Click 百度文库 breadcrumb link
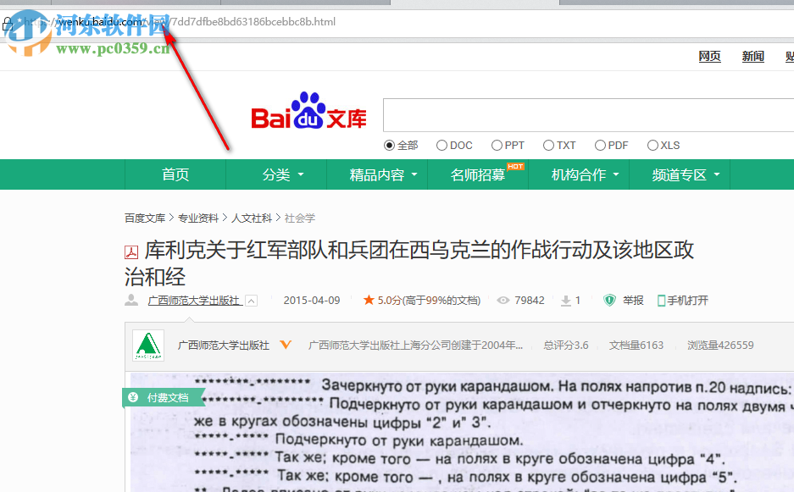The width and height of the screenshot is (794, 492). tap(145, 218)
